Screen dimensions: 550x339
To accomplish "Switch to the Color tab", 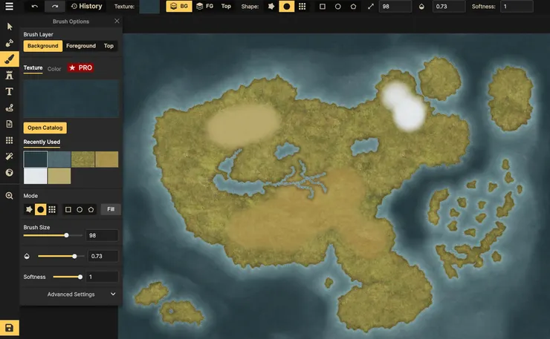I will (x=54, y=69).
